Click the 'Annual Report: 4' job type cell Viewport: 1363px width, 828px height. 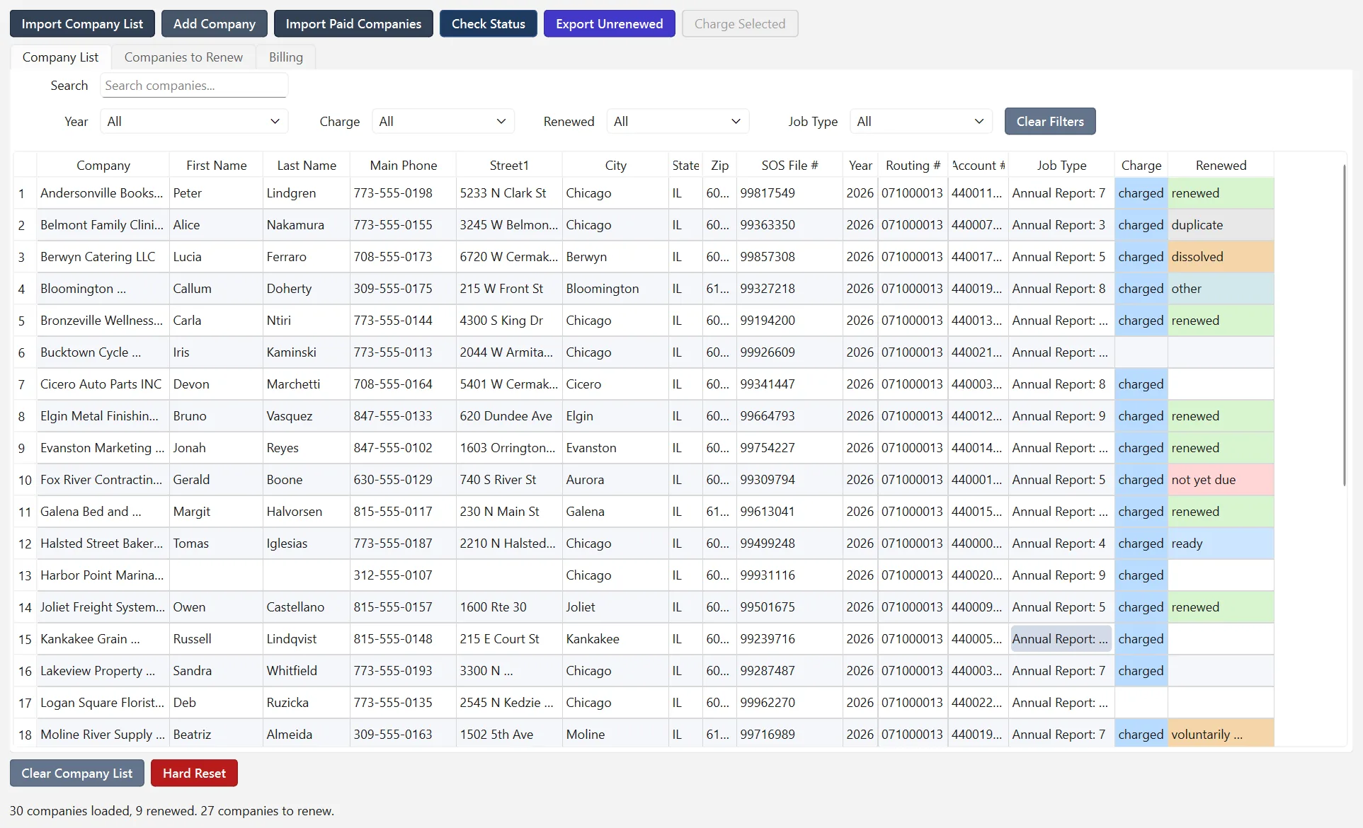1061,544
